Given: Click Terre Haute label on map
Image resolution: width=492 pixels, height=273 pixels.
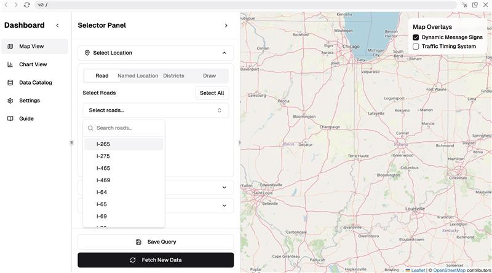Looking at the screenshot, I should [x=359, y=156].
